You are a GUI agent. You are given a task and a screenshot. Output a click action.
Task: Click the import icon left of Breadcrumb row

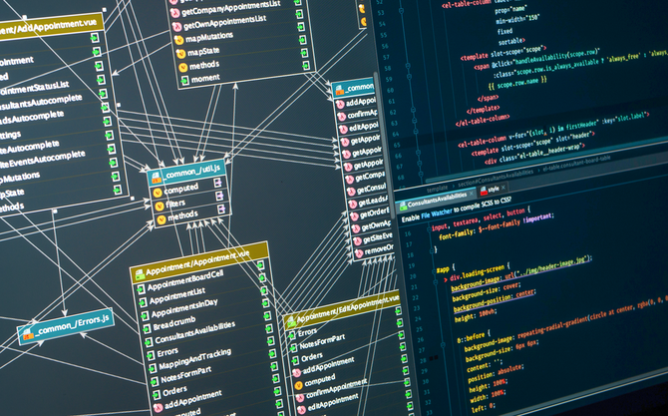pyautogui.click(x=147, y=329)
